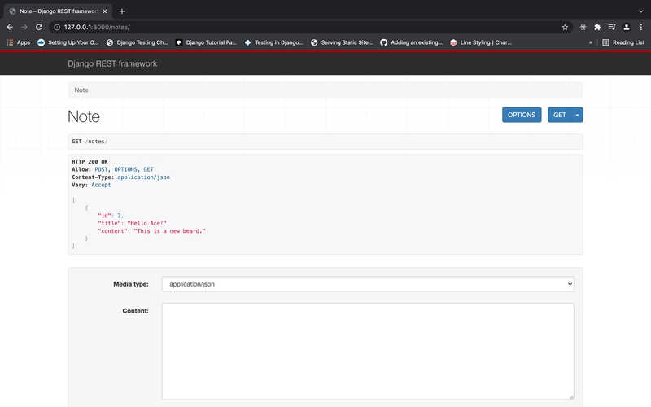Open the Media type application/json dropdown
The width and height of the screenshot is (651, 407).
pos(368,284)
